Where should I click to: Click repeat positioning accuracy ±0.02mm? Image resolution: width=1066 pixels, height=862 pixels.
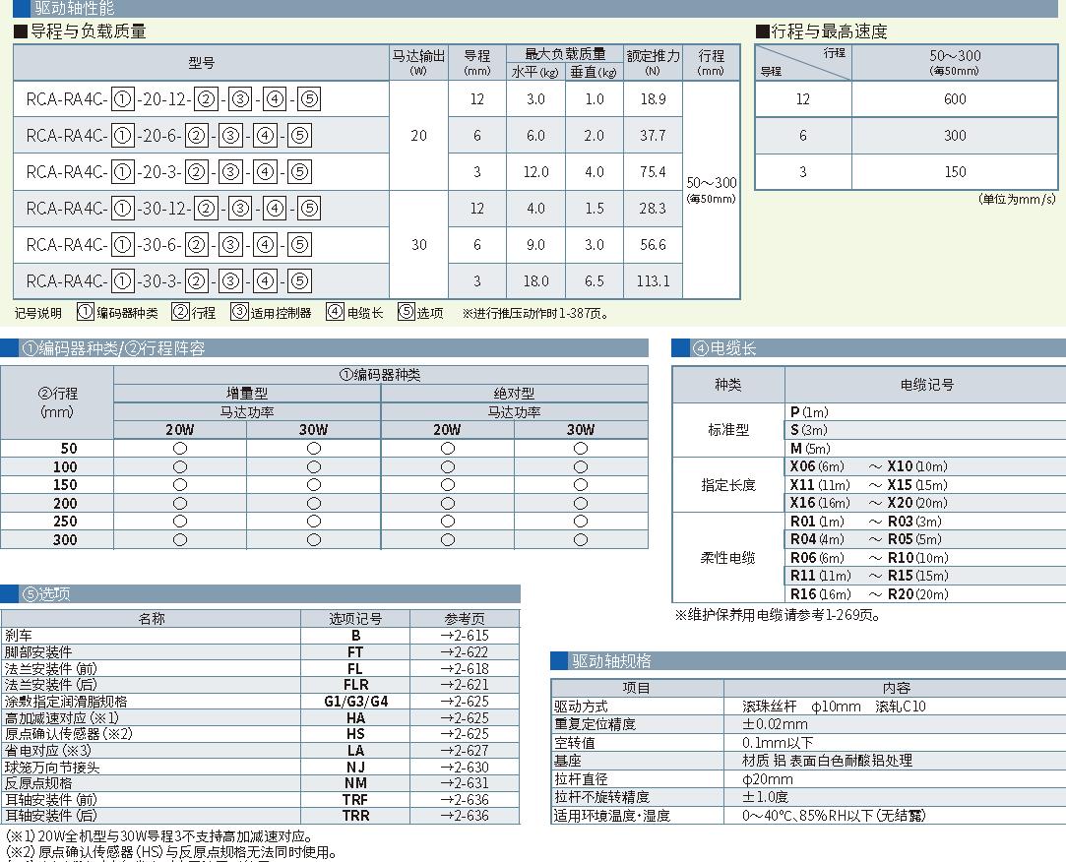(x=775, y=724)
